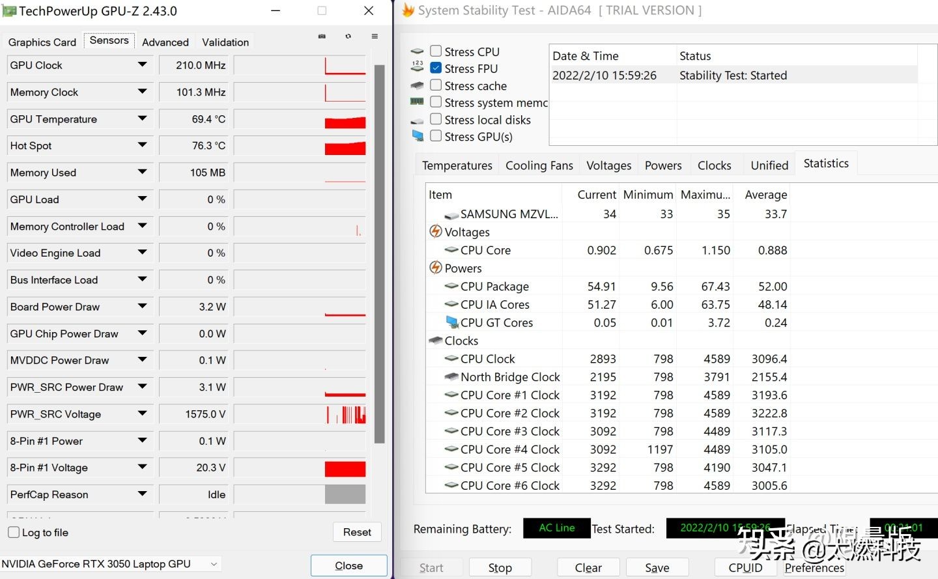Click the CPU GT Cores display icon

point(452,322)
